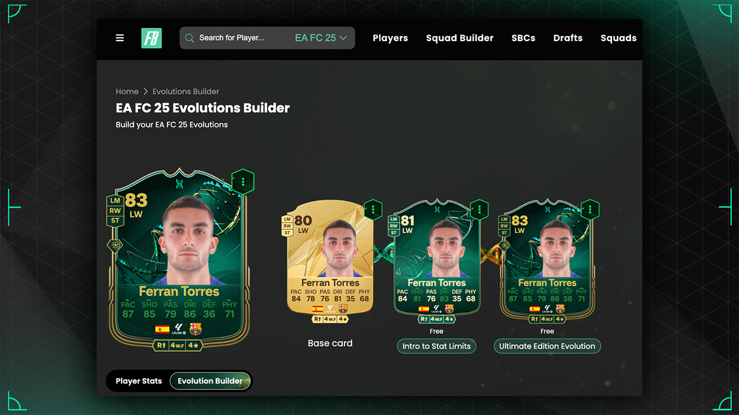Open three-dot menu on large 83 card
Screen dimensions: 739x415
(243, 182)
